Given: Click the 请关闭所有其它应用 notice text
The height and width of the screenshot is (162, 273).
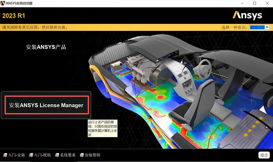Looking at the screenshot, I should pos(35,27).
